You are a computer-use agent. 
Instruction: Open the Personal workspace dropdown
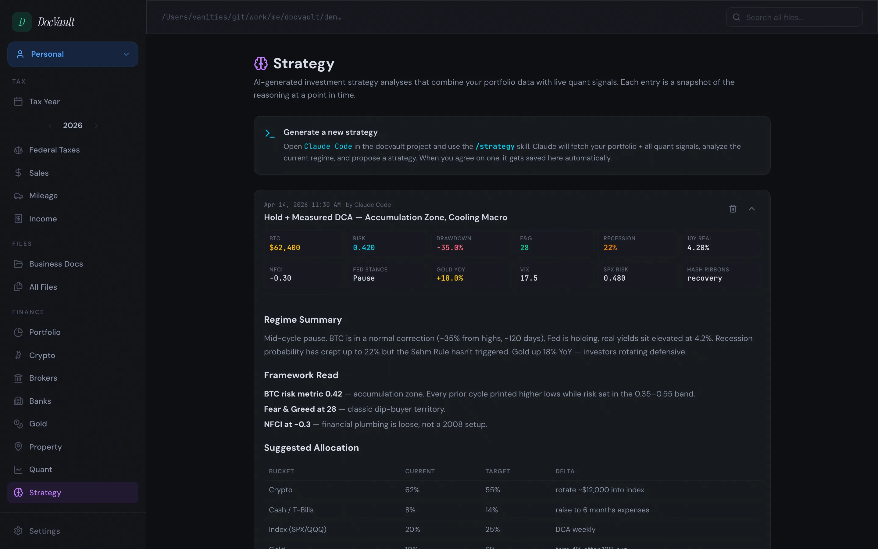(x=73, y=54)
